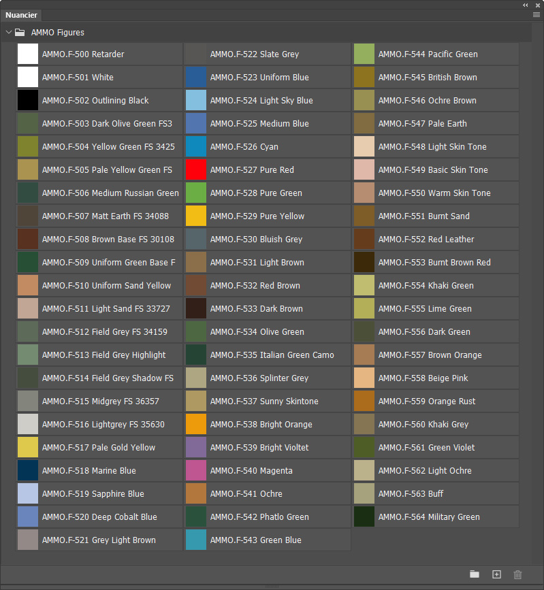Select the AMMO Figures group label
544x590 pixels.
(58, 33)
